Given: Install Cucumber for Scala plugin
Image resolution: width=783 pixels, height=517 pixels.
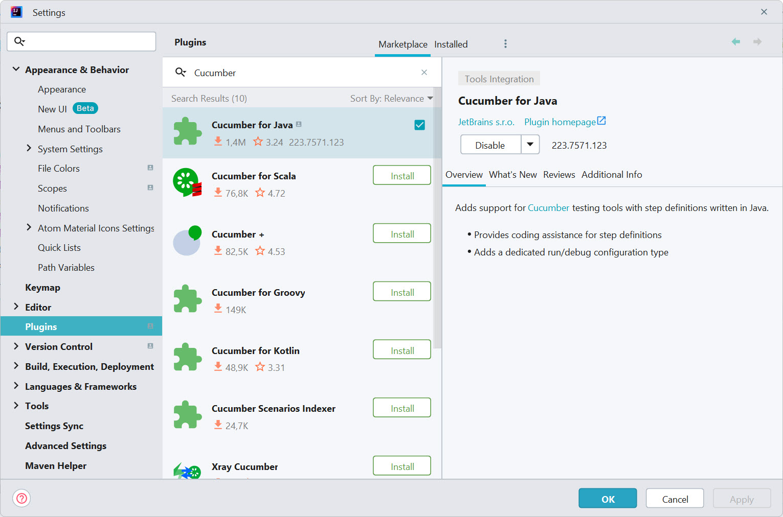Looking at the screenshot, I should tap(402, 175).
